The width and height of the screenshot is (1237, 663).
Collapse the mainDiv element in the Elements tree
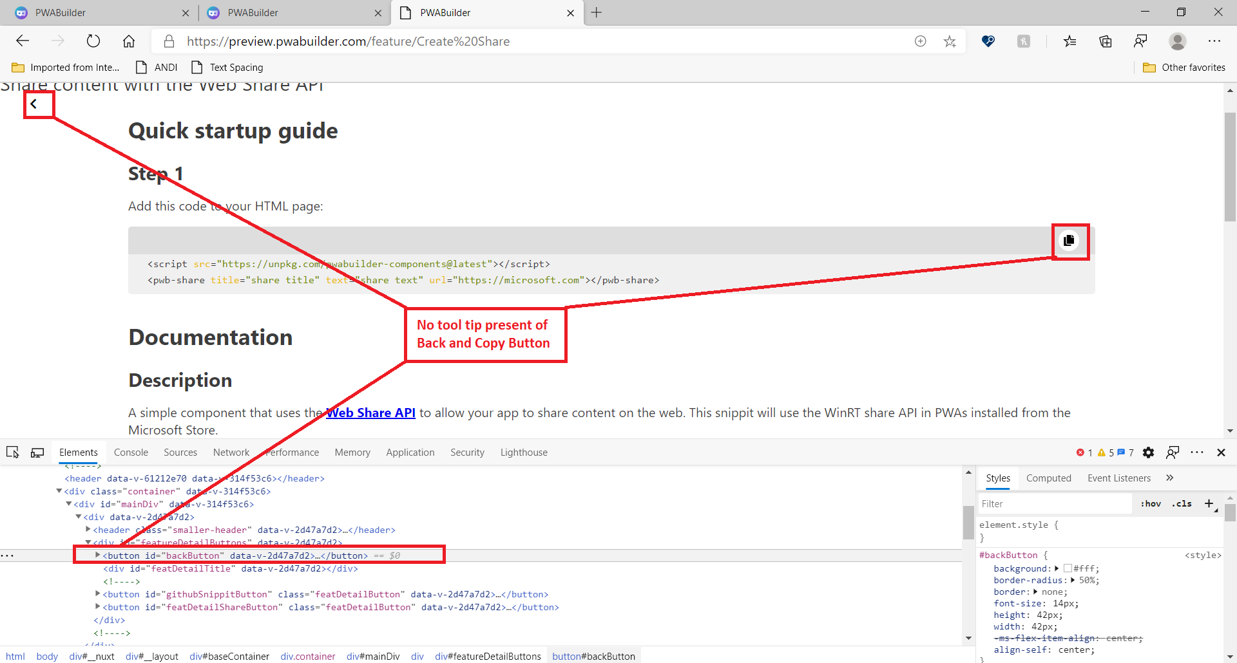[69, 503]
